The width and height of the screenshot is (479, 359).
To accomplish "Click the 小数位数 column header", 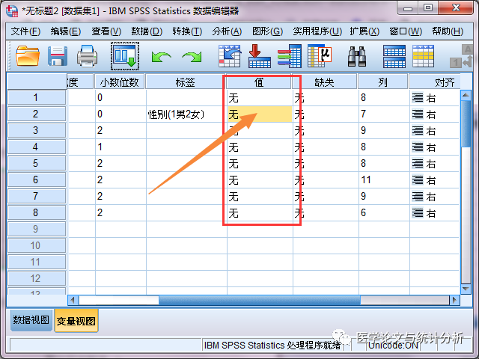I will click(120, 82).
